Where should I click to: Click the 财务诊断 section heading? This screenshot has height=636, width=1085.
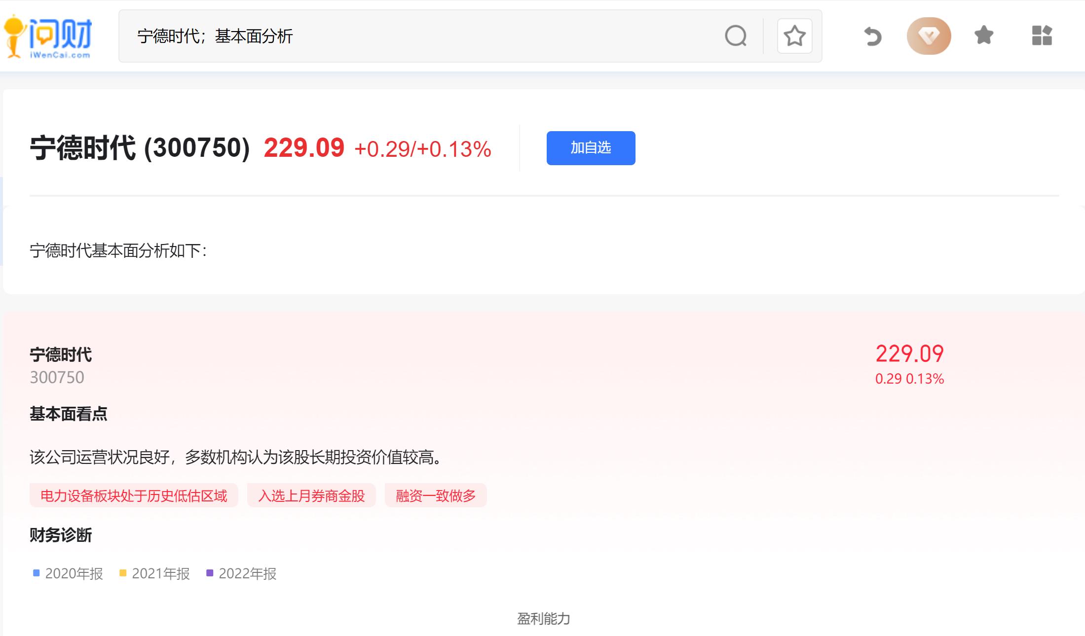point(61,536)
